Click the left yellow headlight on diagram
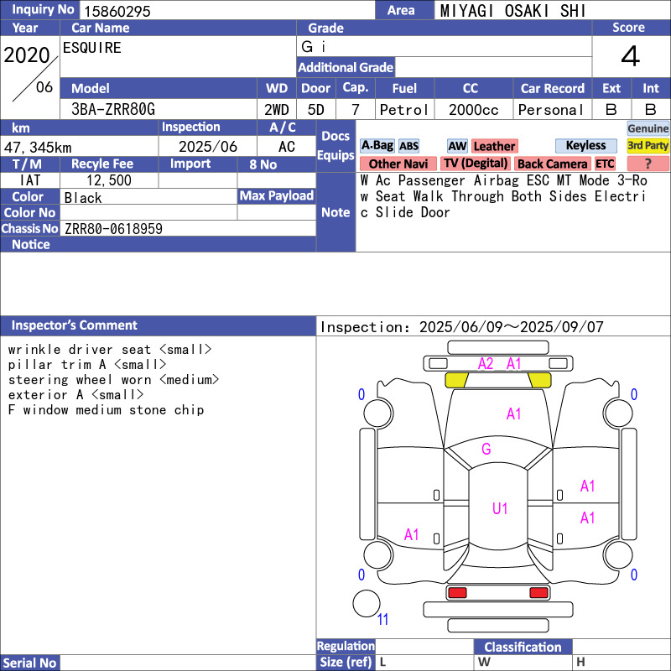Screen dimensions: 671x671 pos(456,380)
